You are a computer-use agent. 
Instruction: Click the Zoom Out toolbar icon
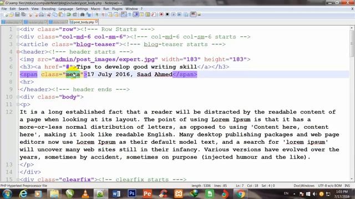pyautogui.click(x=103, y=15)
